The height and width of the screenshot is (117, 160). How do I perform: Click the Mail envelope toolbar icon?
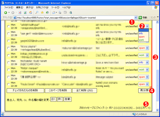pyautogui.click(x=54, y=13)
